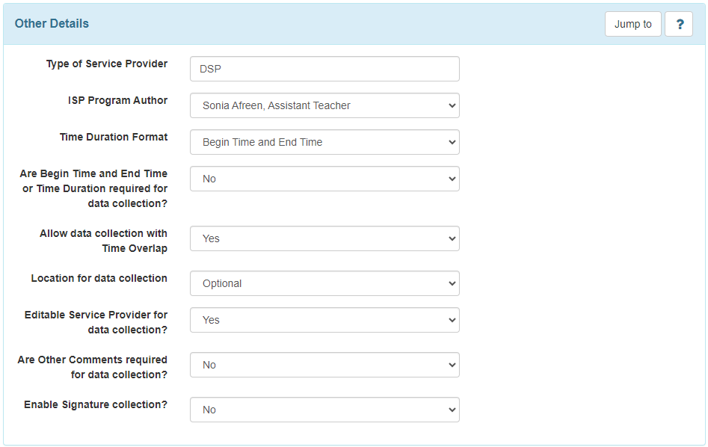Click the question mark help icon
The width and height of the screenshot is (708, 447).
click(679, 24)
